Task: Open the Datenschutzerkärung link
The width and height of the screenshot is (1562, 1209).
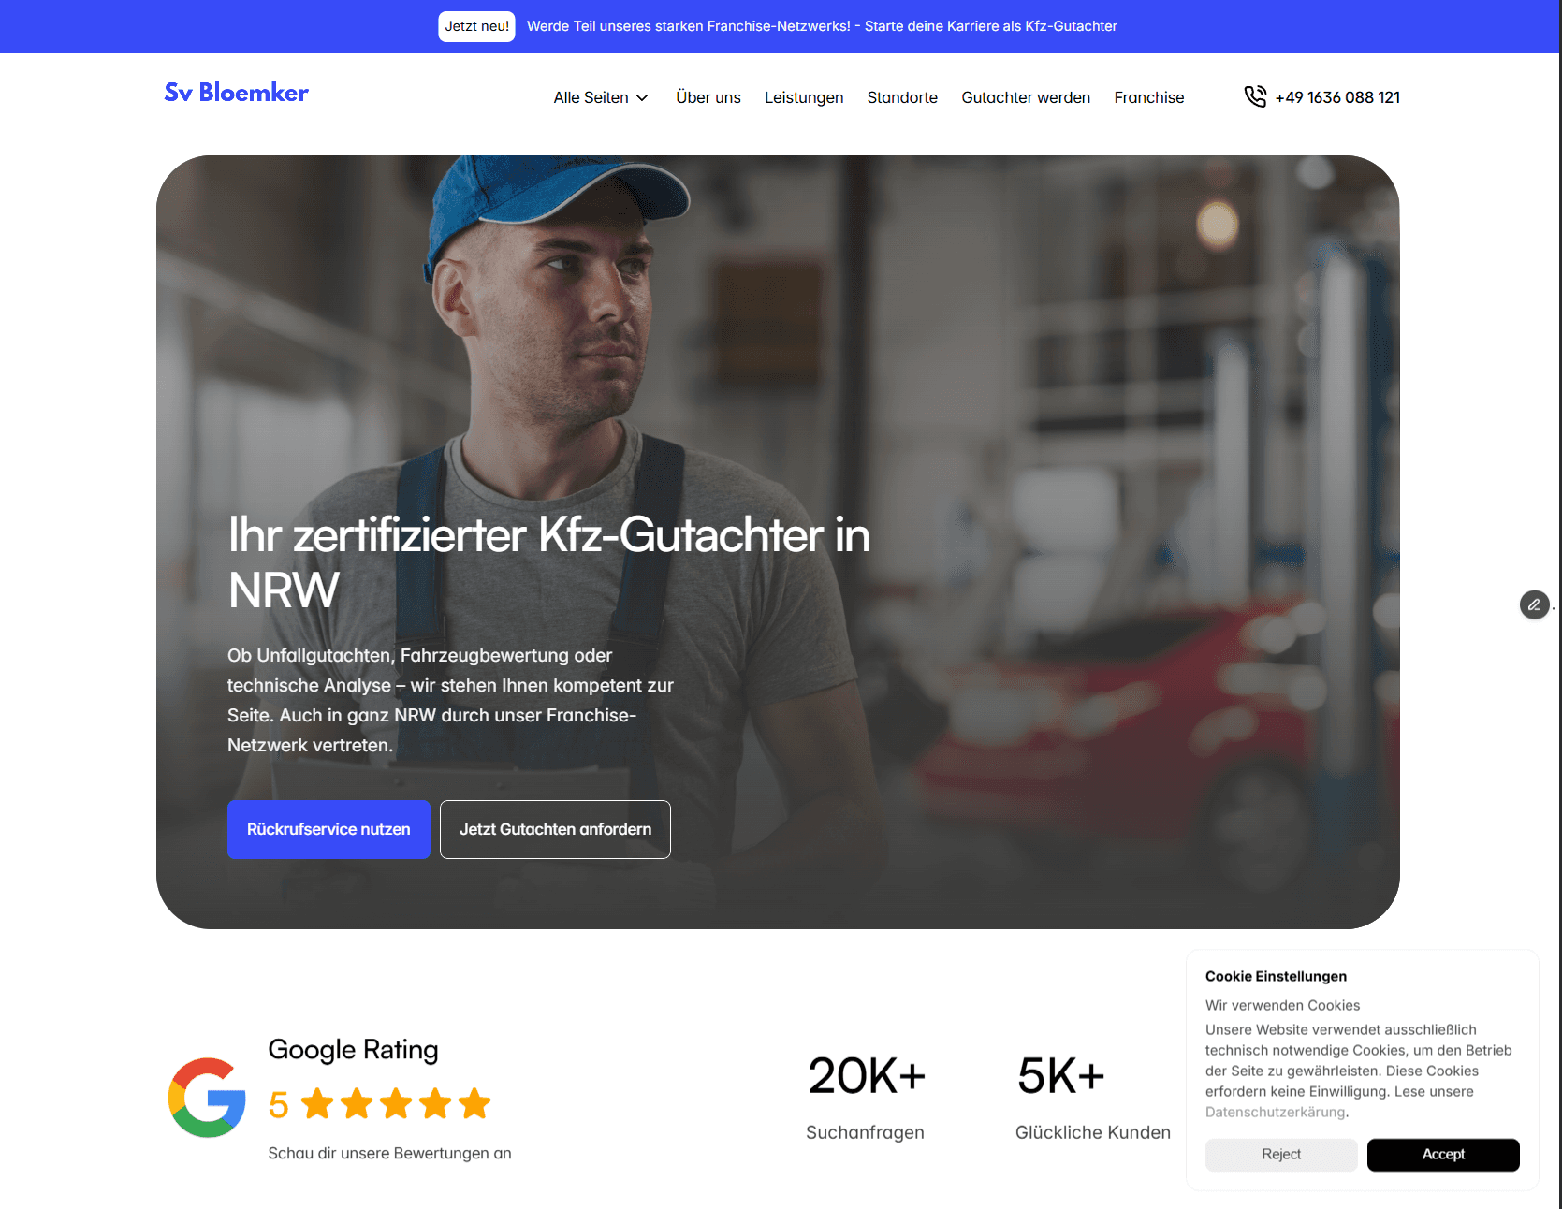Action: coord(1276,1112)
